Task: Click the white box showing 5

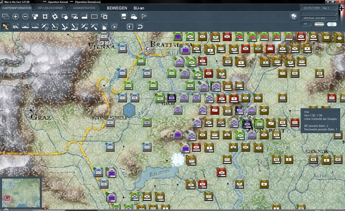Action: tap(331, 24)
